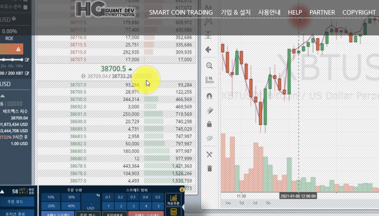This screenshot has height=216, width=379.
Task: Select 40% order quantity button
Action: coord(71,206)
